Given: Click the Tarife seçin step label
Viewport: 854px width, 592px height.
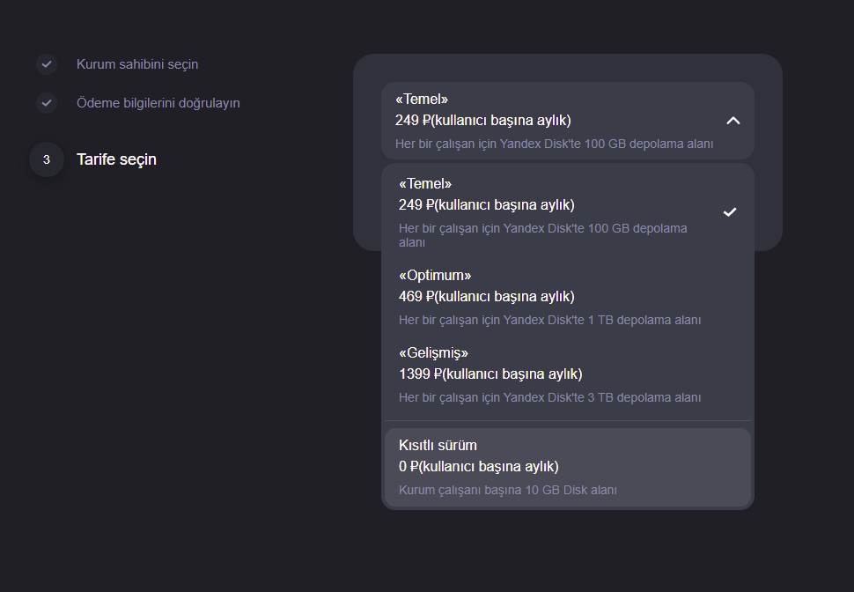Looking at the screenshot, I should pos(116,159).
